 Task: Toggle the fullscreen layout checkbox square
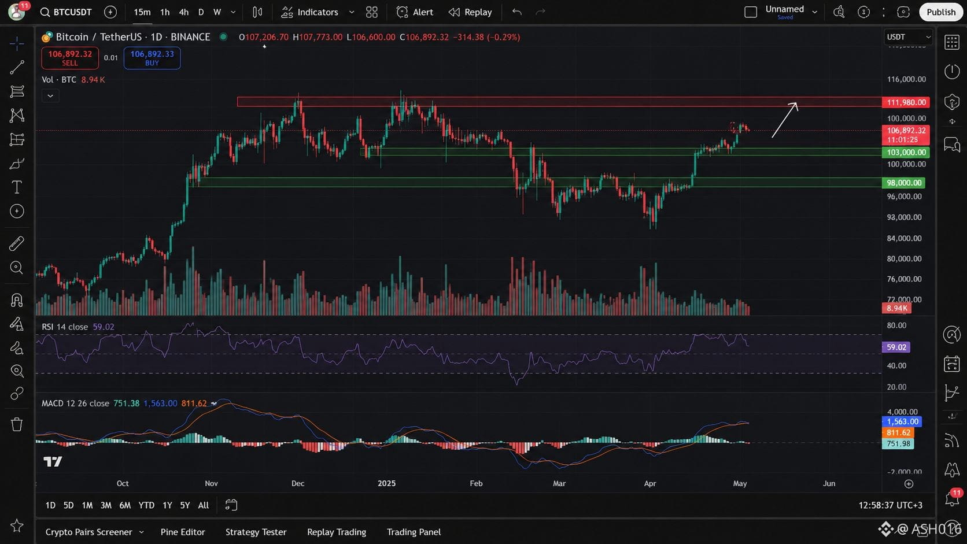[x=751, y=12]
